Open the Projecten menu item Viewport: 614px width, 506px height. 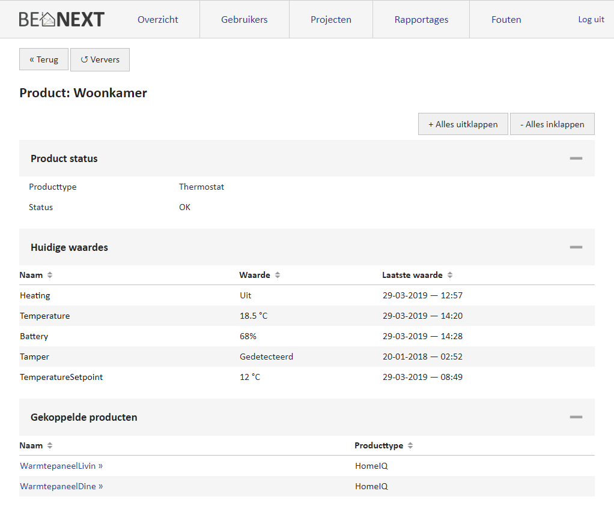331,20
